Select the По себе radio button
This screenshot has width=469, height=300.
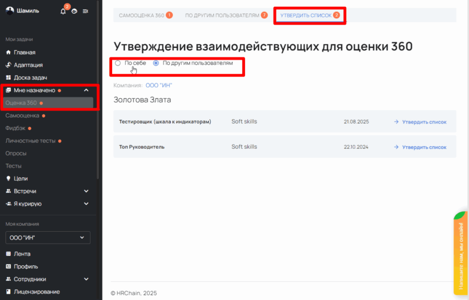coord(118,63)
